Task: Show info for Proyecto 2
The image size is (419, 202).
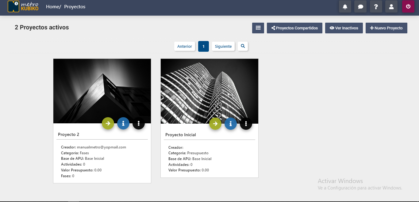Action: coord(123,123)
